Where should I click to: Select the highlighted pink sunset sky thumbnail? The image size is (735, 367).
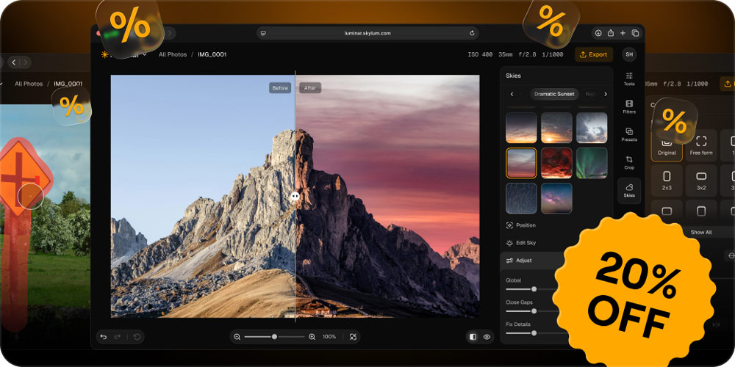point(521,163)
